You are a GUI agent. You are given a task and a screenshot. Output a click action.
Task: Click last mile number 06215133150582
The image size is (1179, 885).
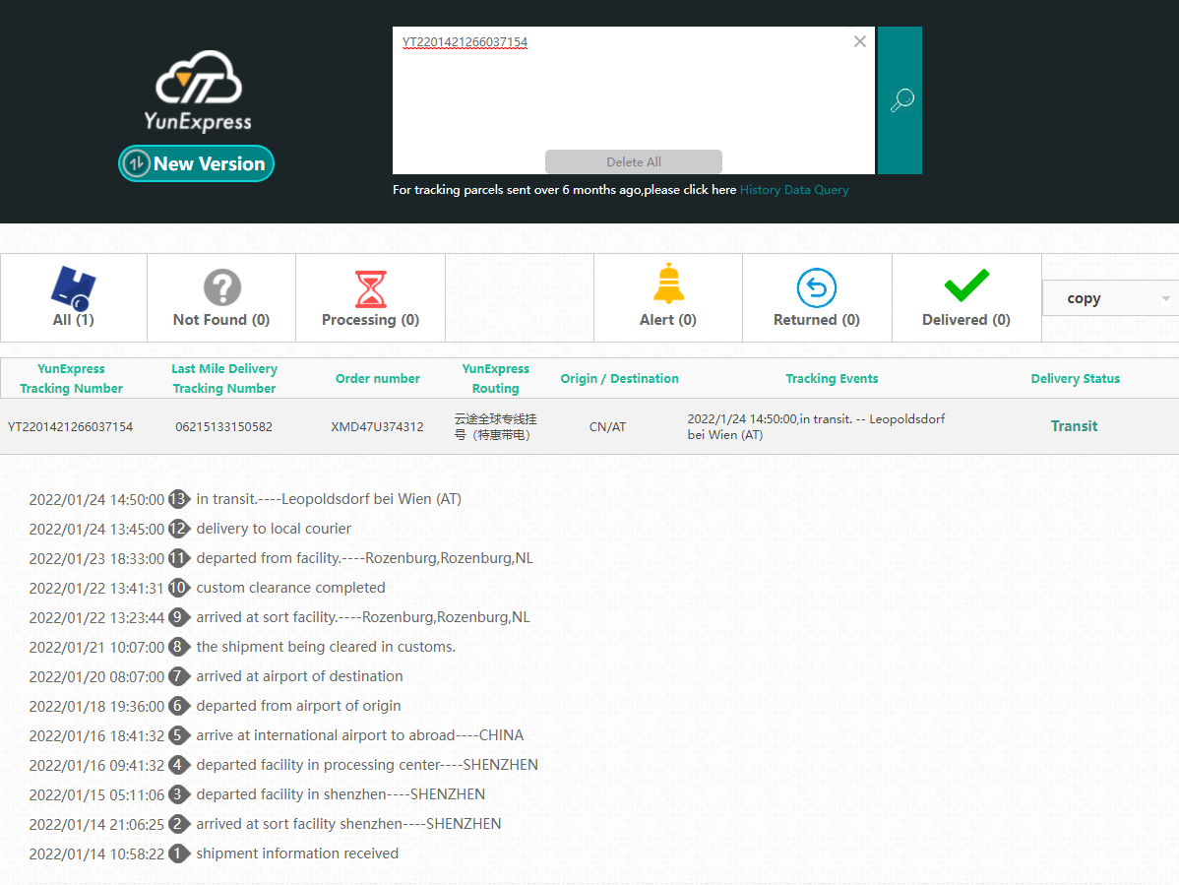click(224, 426)
